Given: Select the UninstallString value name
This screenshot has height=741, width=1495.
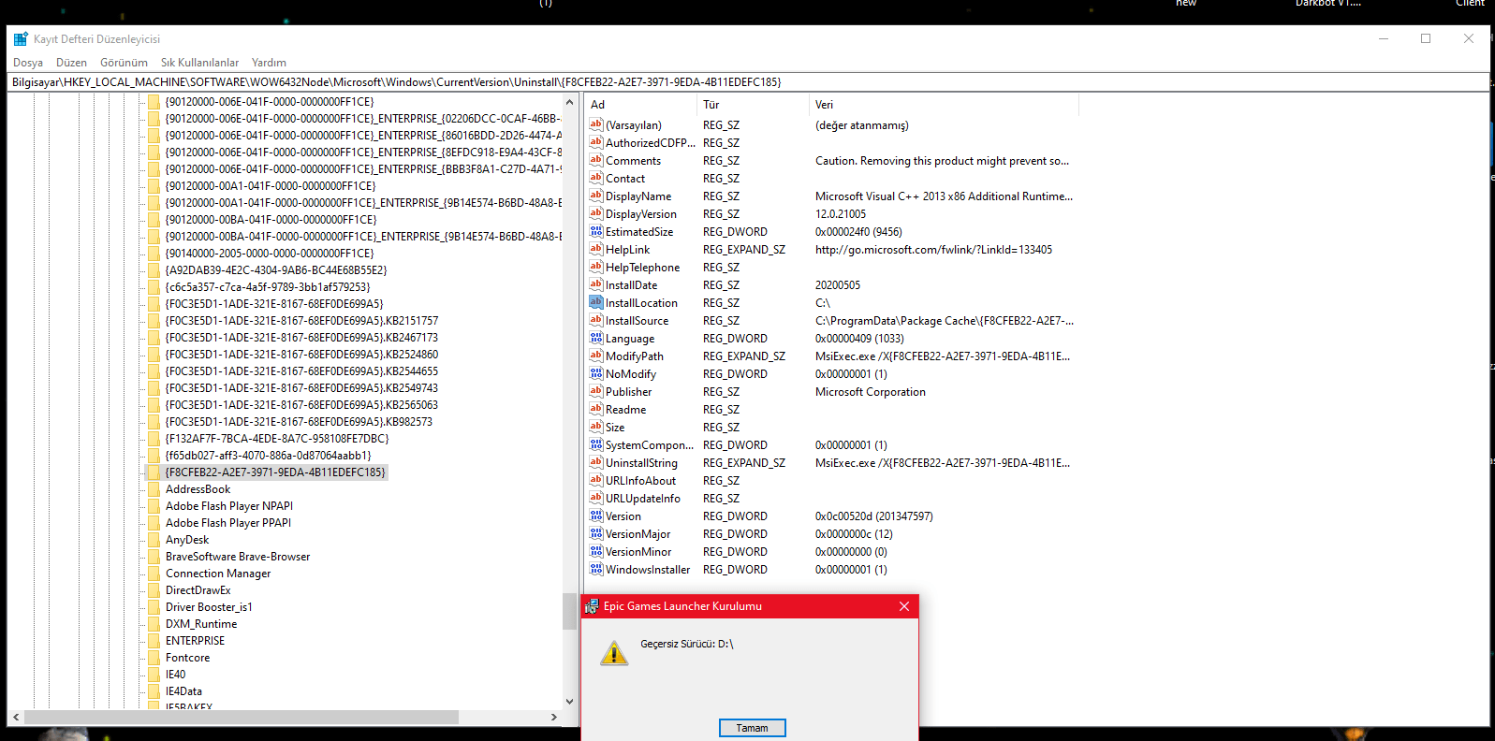Looking at the screenshot, I should (x=641, y=463).
